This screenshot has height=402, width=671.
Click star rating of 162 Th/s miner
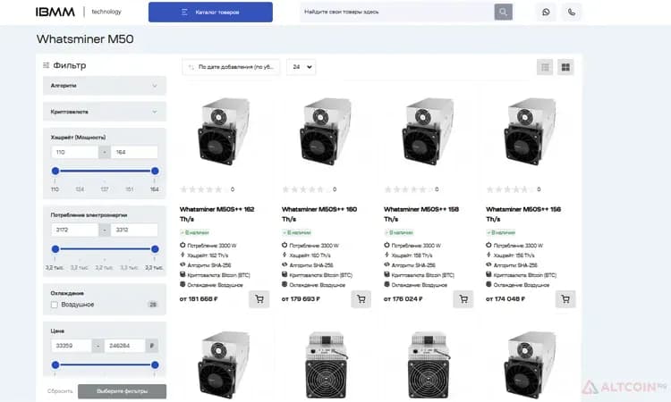click(x=203, y=189)
